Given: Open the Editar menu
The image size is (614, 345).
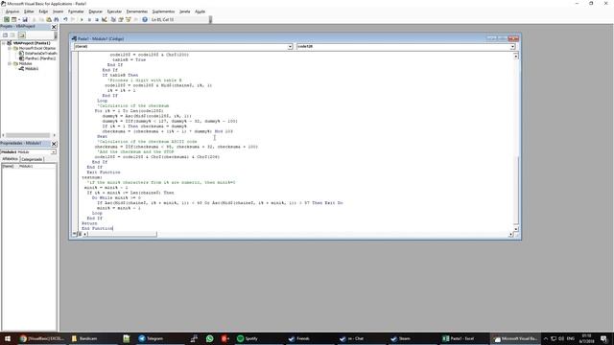Looking at the screenshot, I should (x=29, y=11).
